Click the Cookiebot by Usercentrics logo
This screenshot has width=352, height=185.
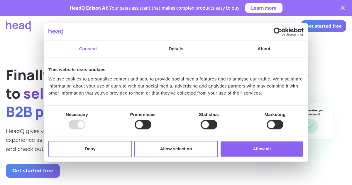coord(288,31)
